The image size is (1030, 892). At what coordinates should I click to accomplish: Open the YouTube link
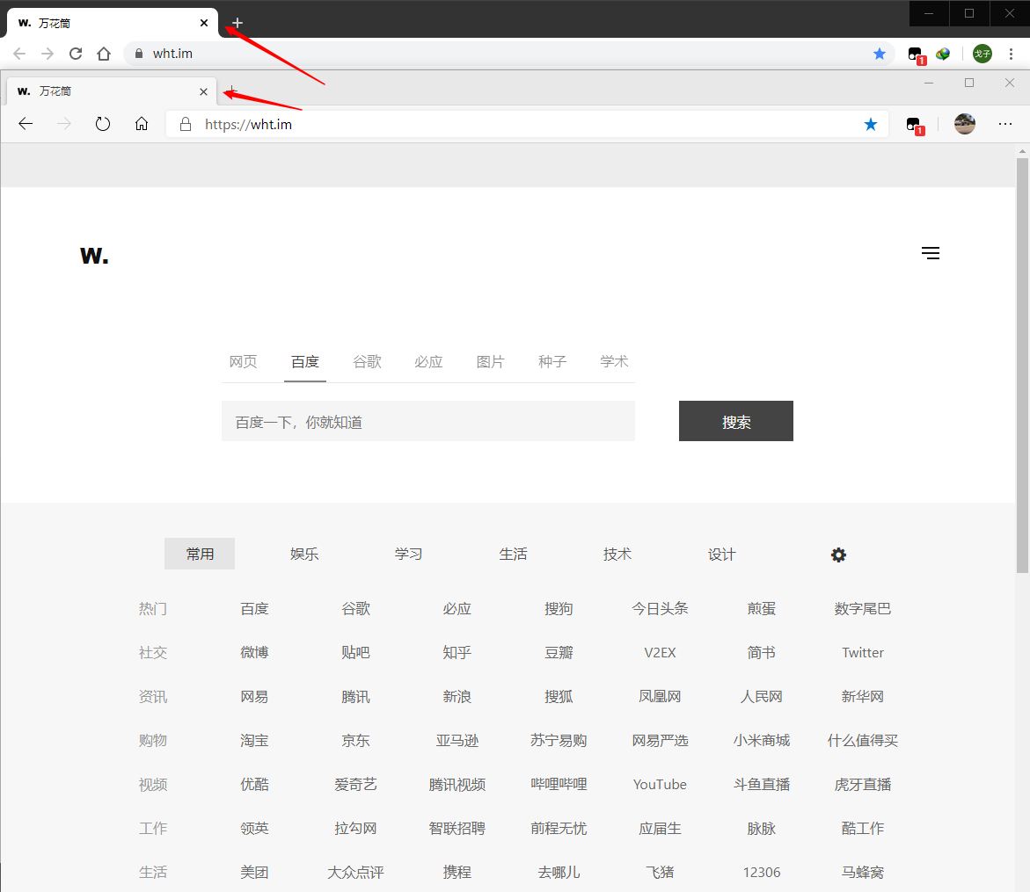pyautogui.click(x=661, y=785)
